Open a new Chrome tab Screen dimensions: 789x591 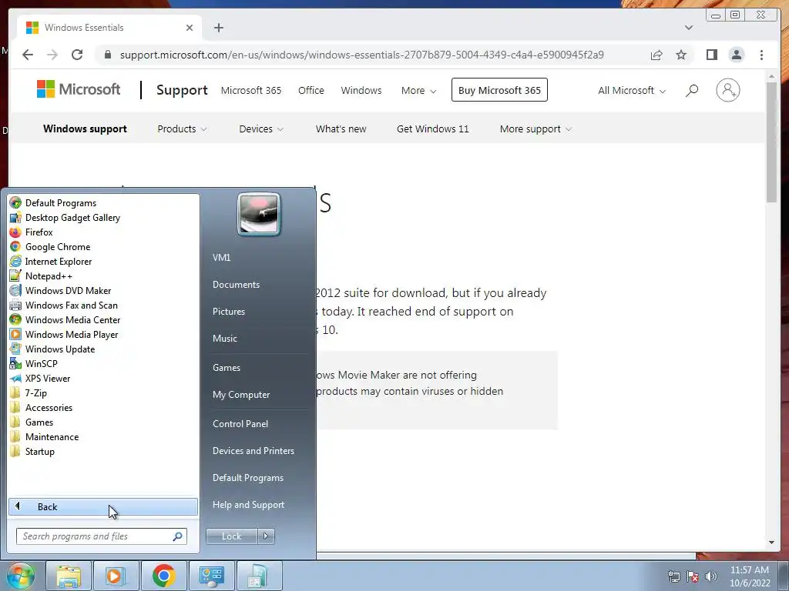218,28
